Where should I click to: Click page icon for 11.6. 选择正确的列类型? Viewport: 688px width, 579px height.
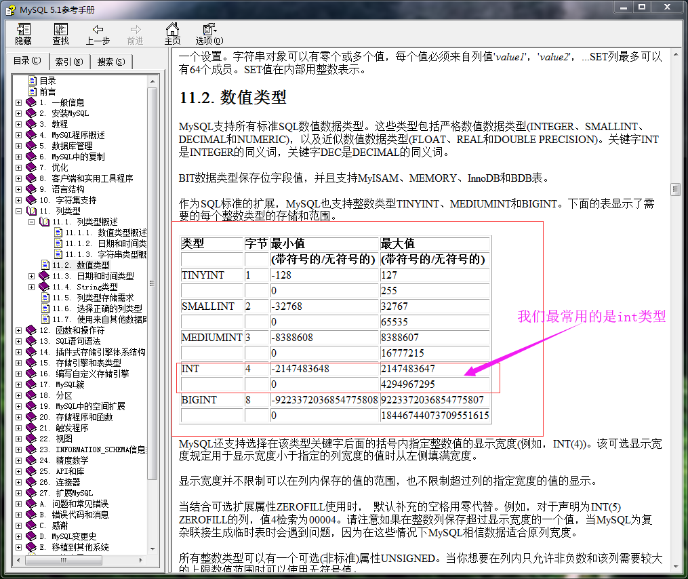point(45,308)
